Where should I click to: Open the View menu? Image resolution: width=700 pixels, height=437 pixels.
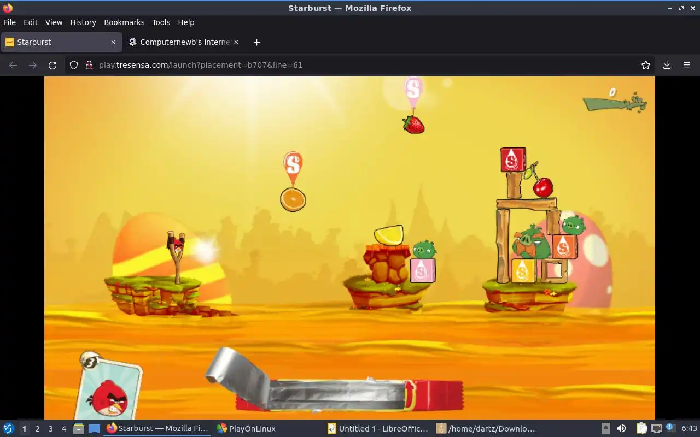coord(54,22)
